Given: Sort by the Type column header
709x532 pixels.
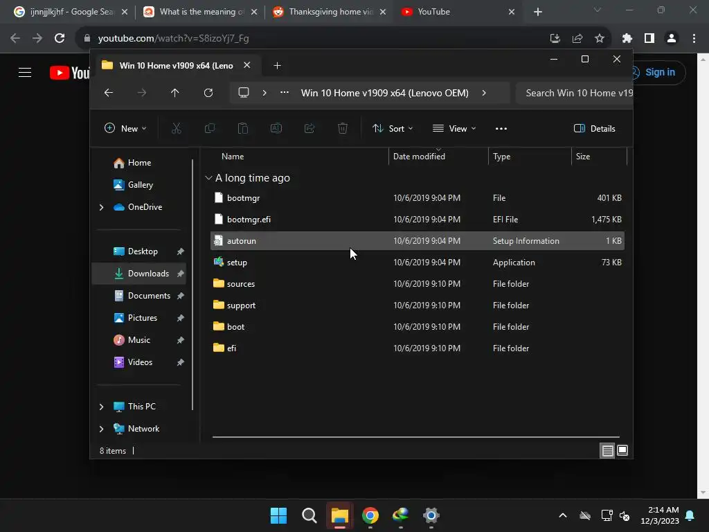Looking at the screenshot, I should pos(530,157).
